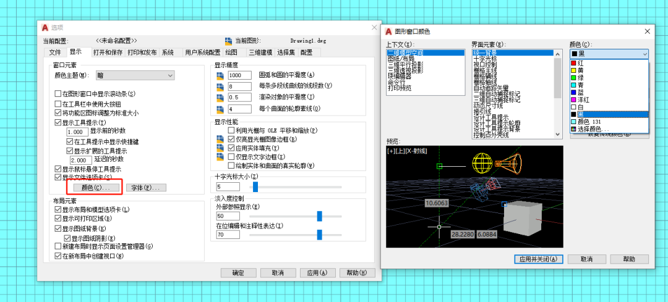Enable 在图形窗口中显示滚动条 checkbox
Image resolution: width=668 pixels, height=302 pixels.
[58, 94]
